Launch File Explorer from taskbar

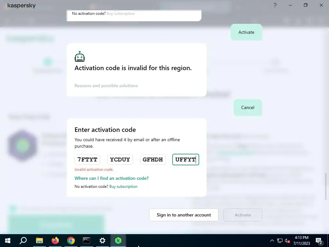[39, 241]
